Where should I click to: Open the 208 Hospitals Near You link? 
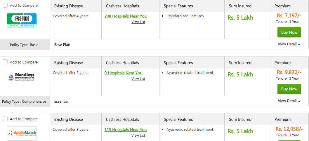(126, 16)
